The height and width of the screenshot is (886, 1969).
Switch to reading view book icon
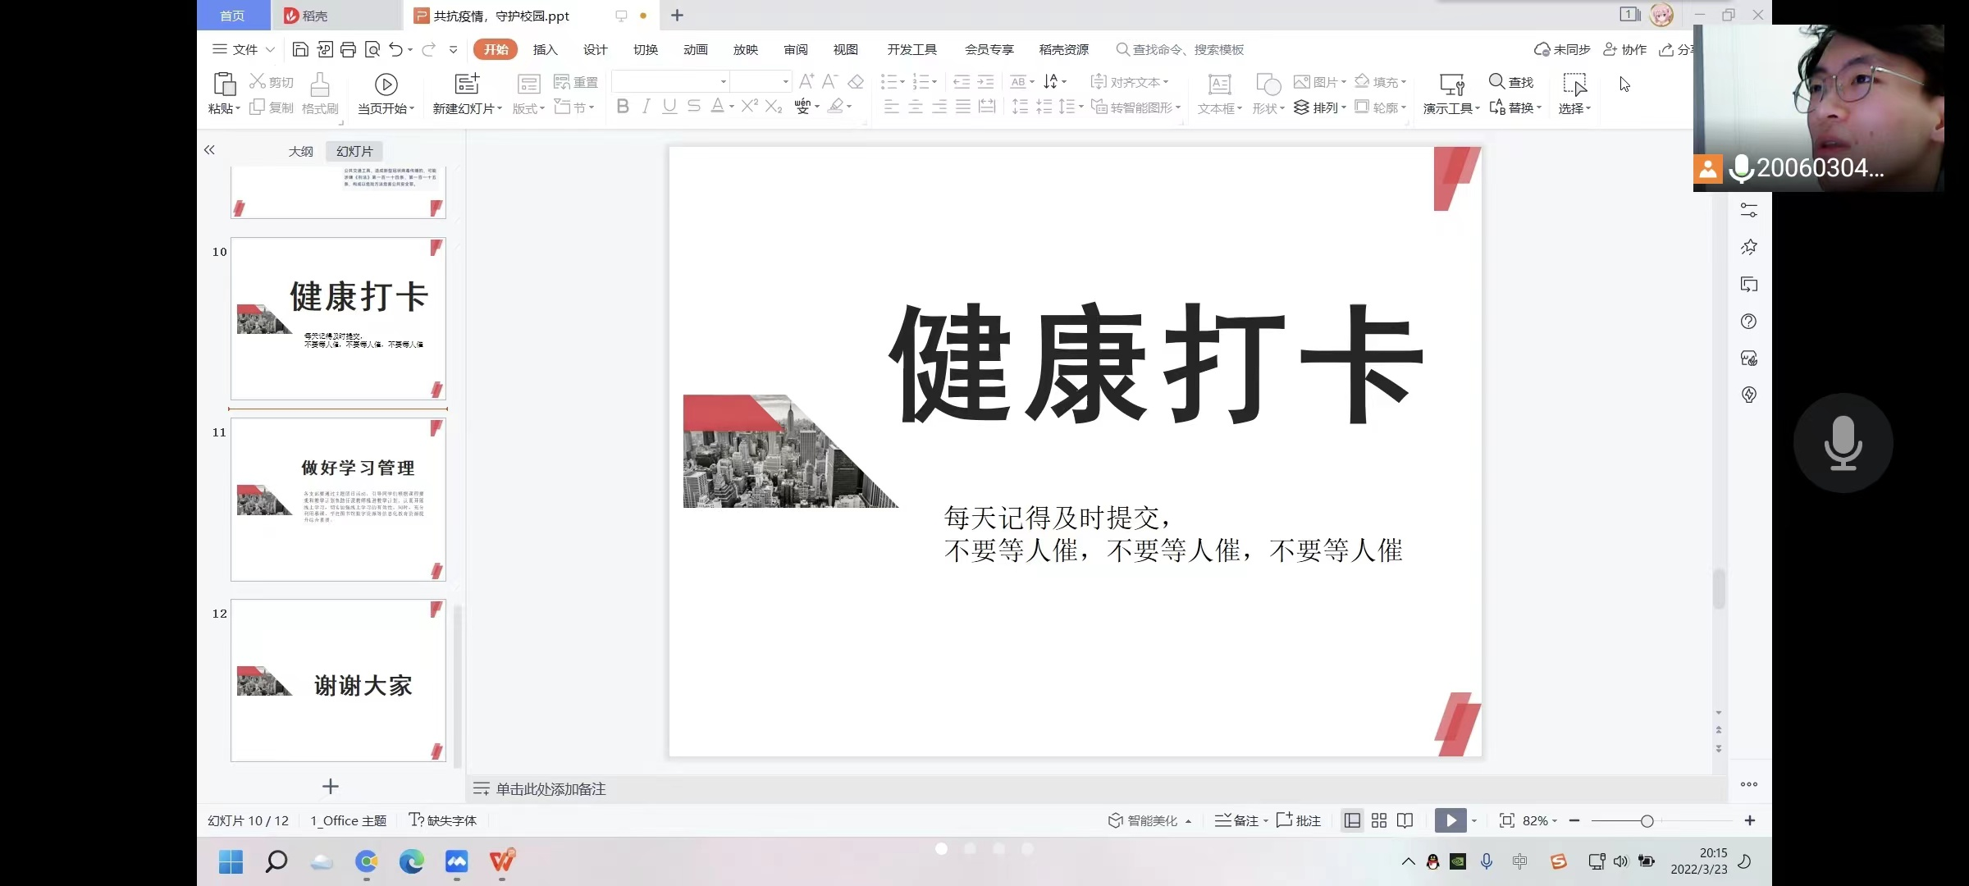click(x=1405, y=820)
